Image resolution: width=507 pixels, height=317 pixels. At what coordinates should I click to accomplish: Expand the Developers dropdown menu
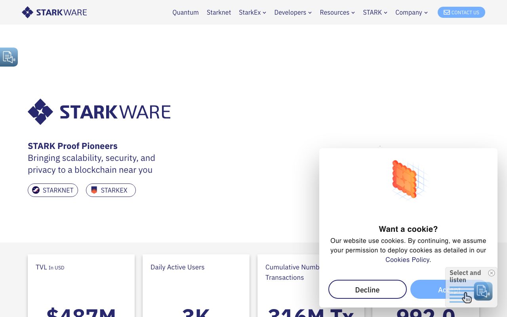tap(293, 12)
